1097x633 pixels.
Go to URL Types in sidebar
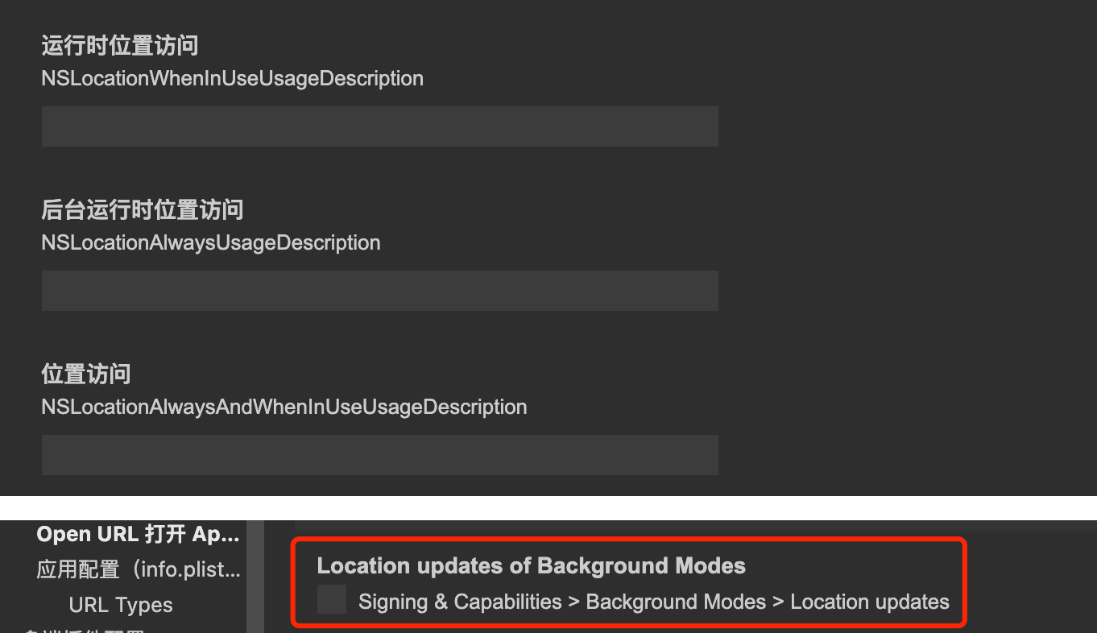(121, 605)
